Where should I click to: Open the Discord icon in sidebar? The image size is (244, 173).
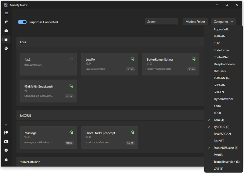(x=6, y=141)
